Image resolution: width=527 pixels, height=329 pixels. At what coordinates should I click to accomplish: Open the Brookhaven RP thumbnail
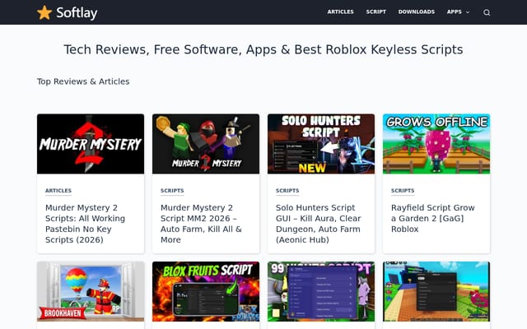tap(91, 291)
